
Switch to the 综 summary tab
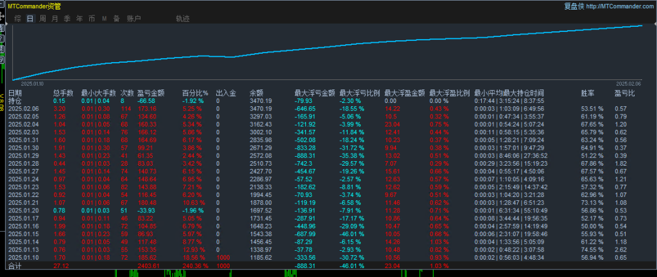coord(17,19)
